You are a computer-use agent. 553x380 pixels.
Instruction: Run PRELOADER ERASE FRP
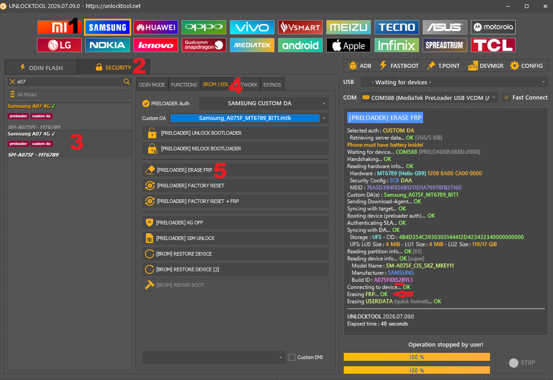click(235, 170)
